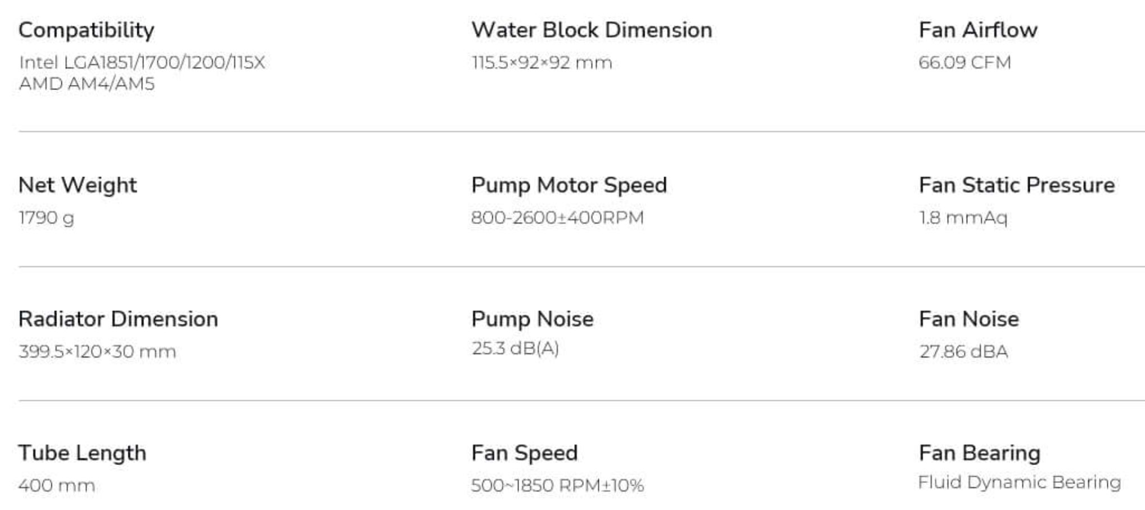Click the Radiator Dimension heading
The image size is (1145, 510).
click(118, 319)
